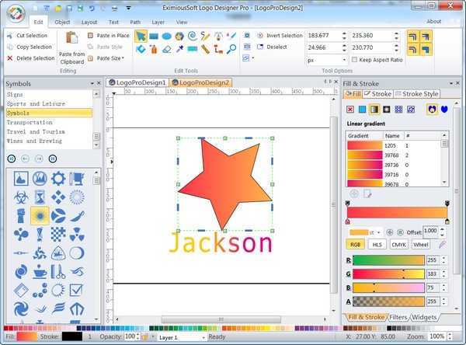The height and width of the screenshot is (345, 466).
Task: Insert the checkmark box symbol
Action: (76, 290)
